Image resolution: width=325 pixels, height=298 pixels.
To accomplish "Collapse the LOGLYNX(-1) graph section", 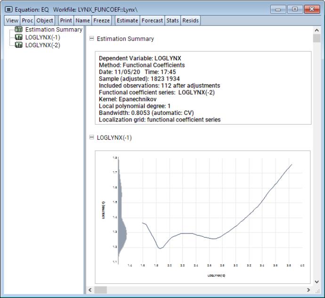I will tap(91, 138).
